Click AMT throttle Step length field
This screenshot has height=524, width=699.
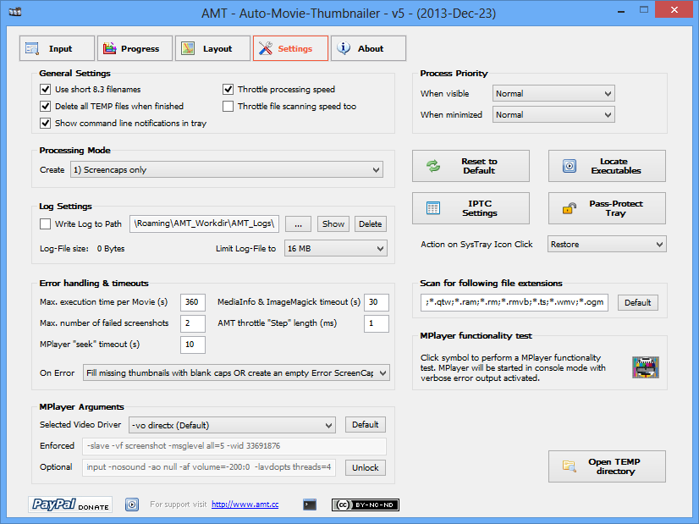point(377,323)
